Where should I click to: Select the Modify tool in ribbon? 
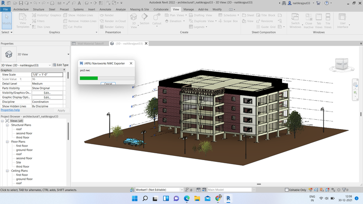(x=7, y=20)
